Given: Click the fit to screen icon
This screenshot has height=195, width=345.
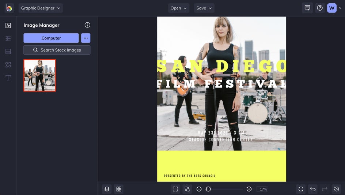Looking at the screenshot, I should (x=175, y=189).
